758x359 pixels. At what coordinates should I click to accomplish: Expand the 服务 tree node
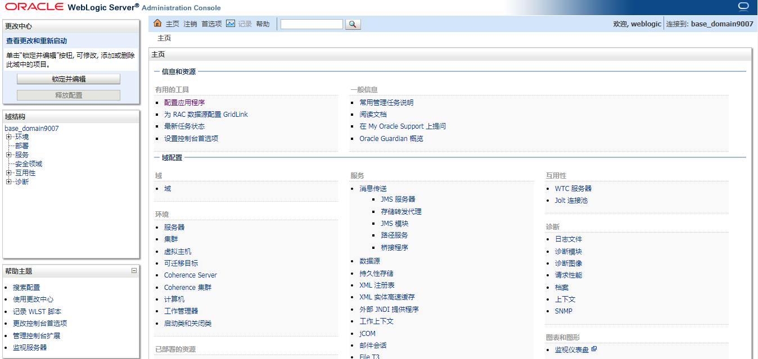[x=8, y=155]
